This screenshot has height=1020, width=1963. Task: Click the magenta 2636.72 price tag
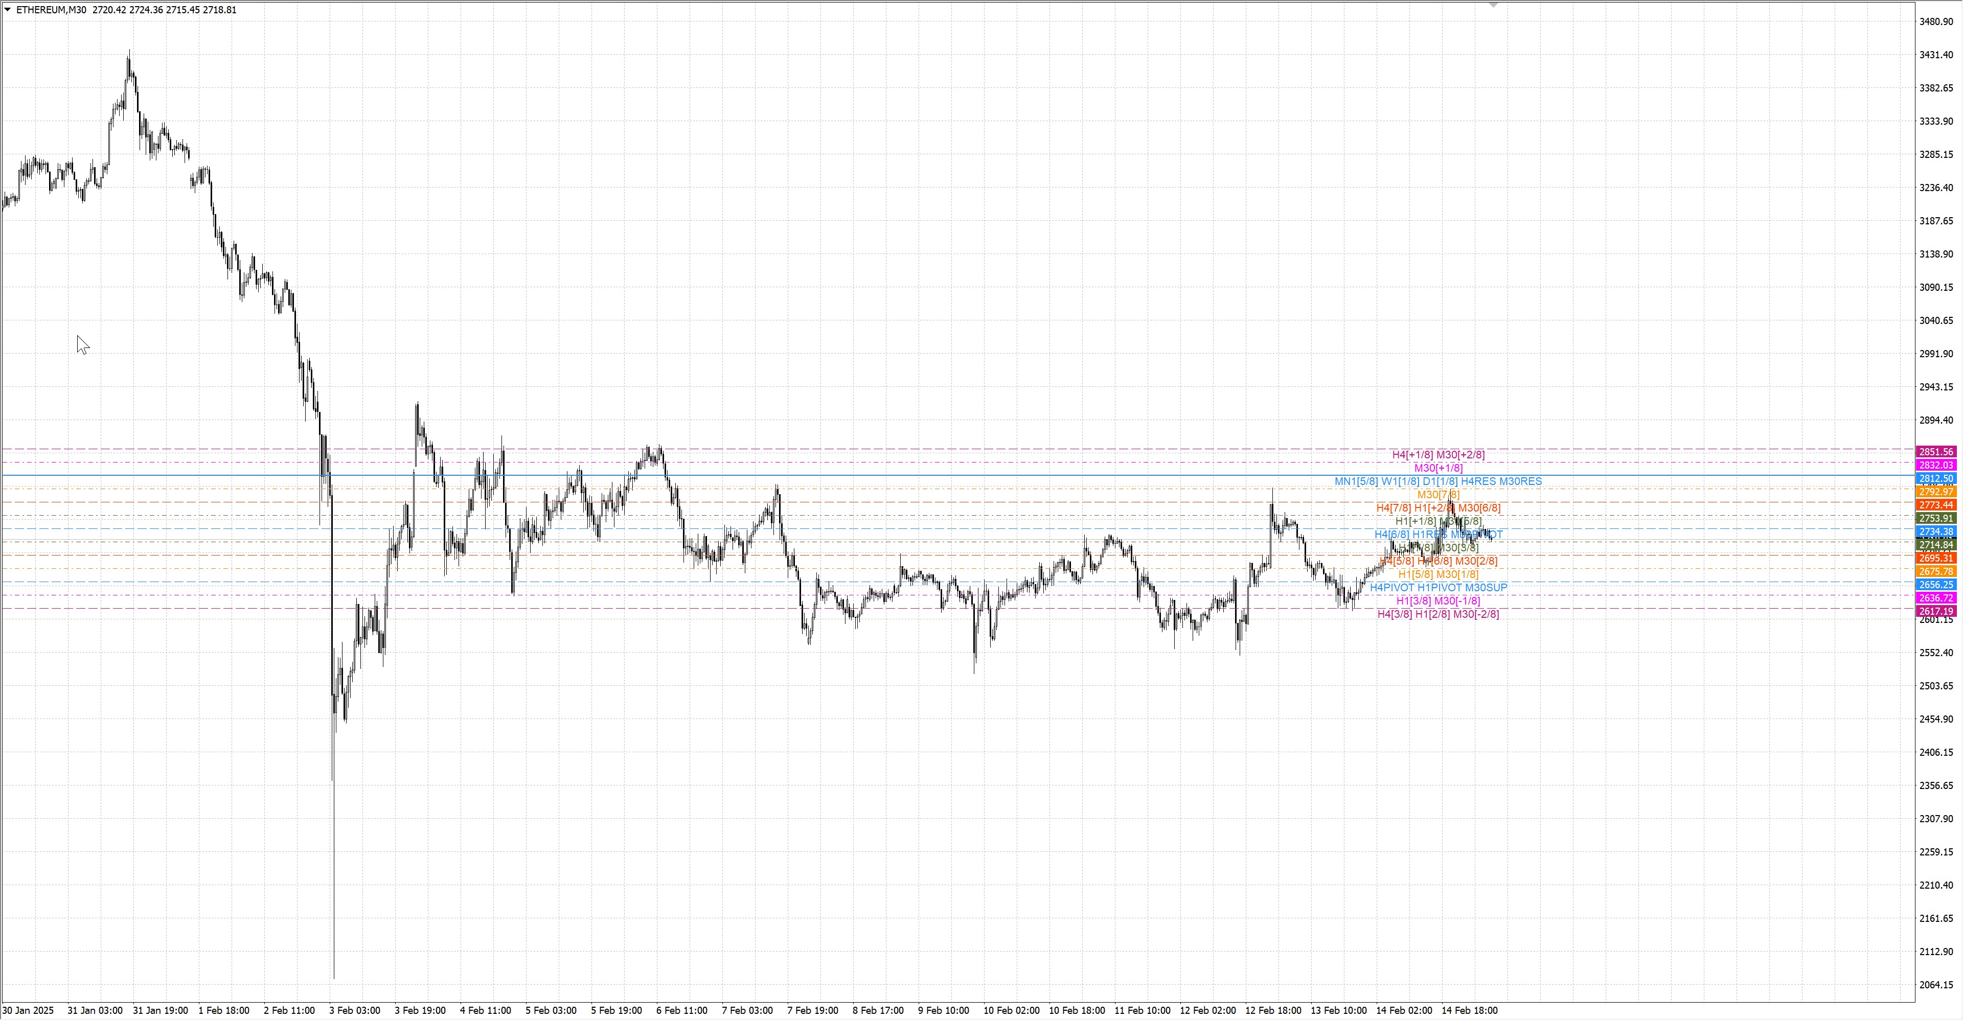click(1935, 598)
